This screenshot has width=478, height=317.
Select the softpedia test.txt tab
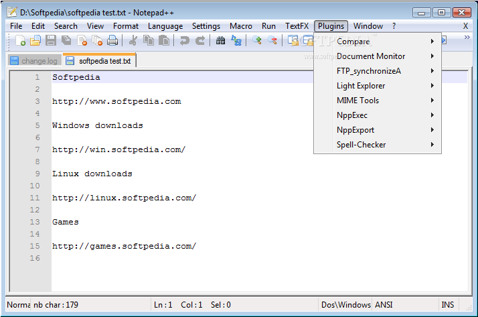pyautogui.click(x=99, y=60)
